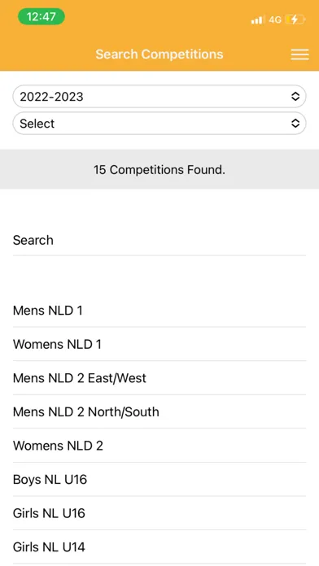Open the Select category dropdown

[159, 124]
